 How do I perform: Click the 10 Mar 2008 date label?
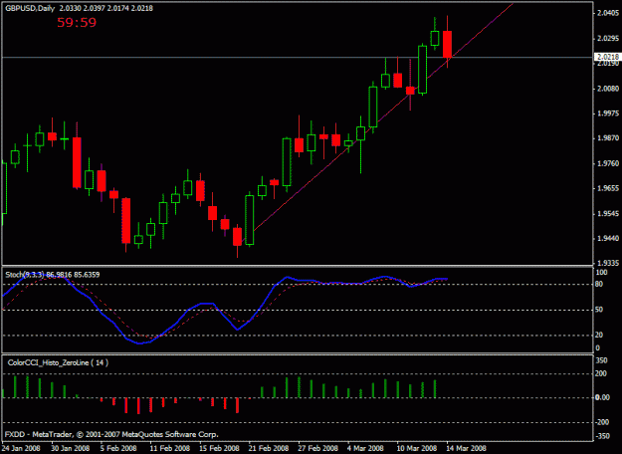click(417, 448)
